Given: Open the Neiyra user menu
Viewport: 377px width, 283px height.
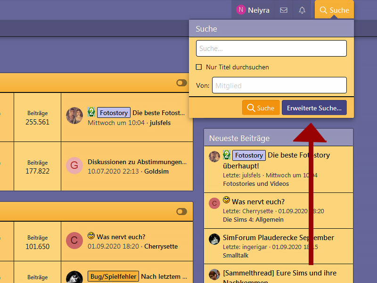Looking at the screenshot, I should [253, 10].
